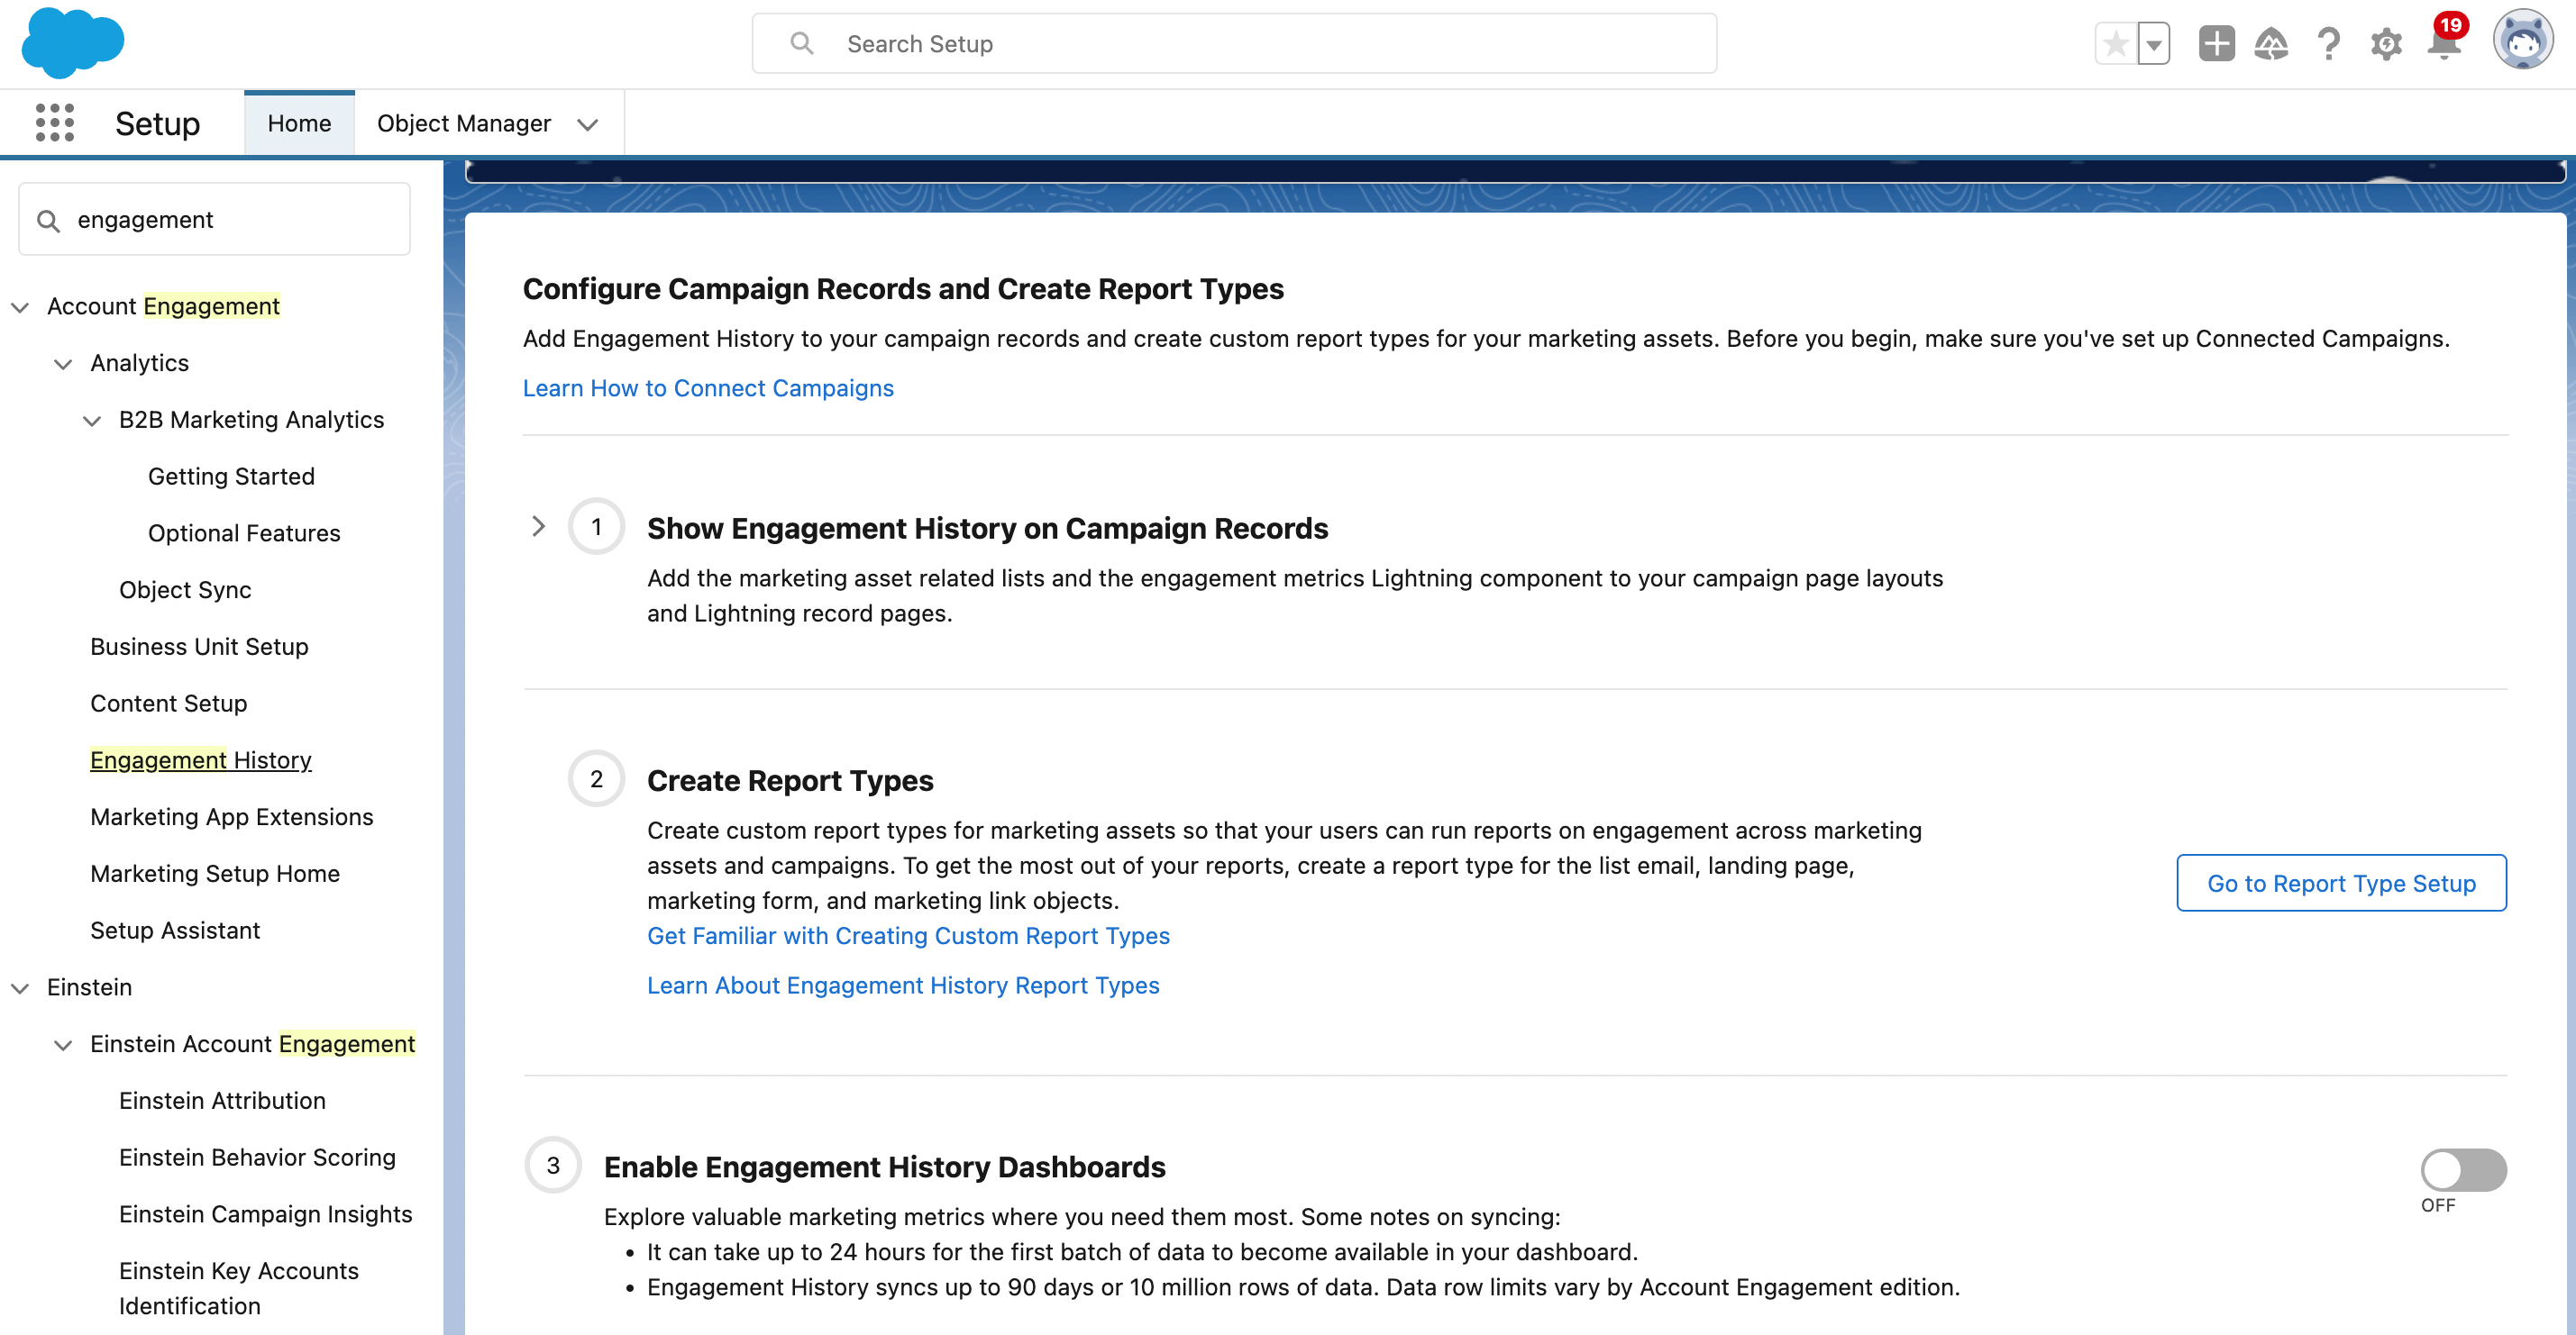This screenshot has height=1335, width=2576.
Task: Open Setup Assistant
Action: tap(175, 931)
